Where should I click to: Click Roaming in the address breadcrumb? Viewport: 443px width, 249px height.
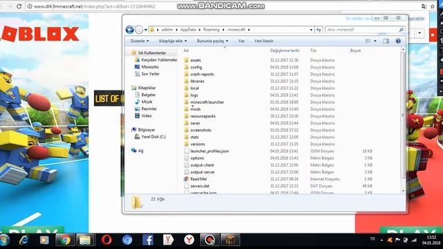pos(211,30)
